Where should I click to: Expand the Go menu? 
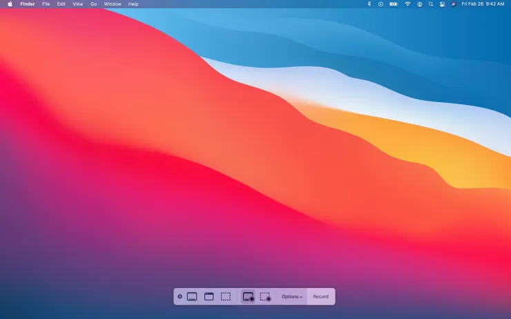(93, 4)
